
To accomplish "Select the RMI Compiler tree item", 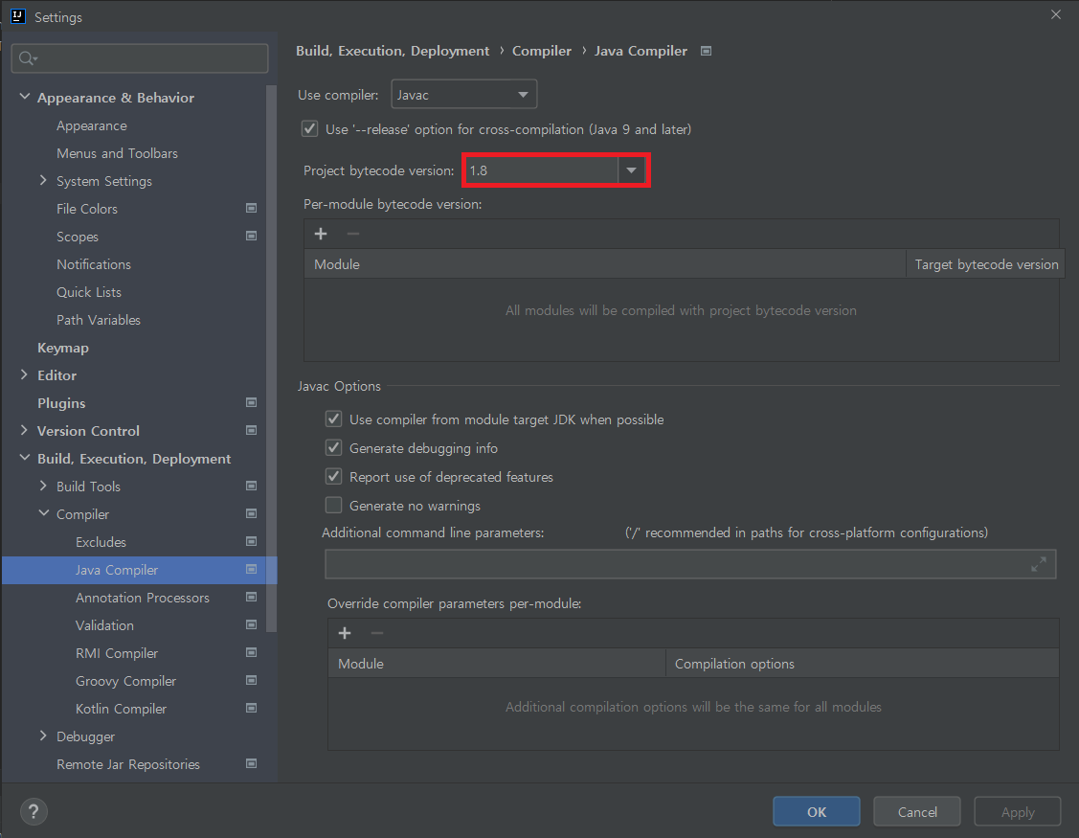I will [x=117, y=653].
